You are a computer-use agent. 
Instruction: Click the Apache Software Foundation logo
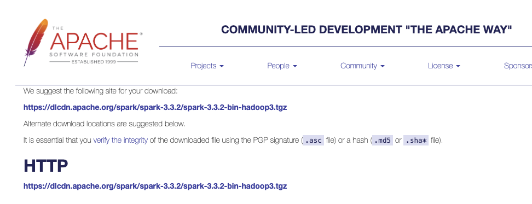[83, 42]
